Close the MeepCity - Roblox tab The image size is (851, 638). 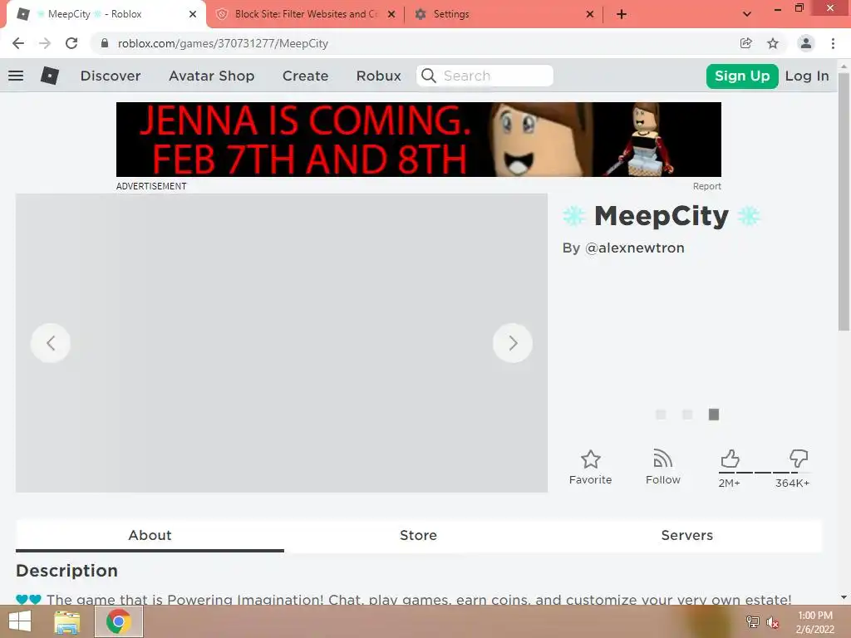point(193,14)
